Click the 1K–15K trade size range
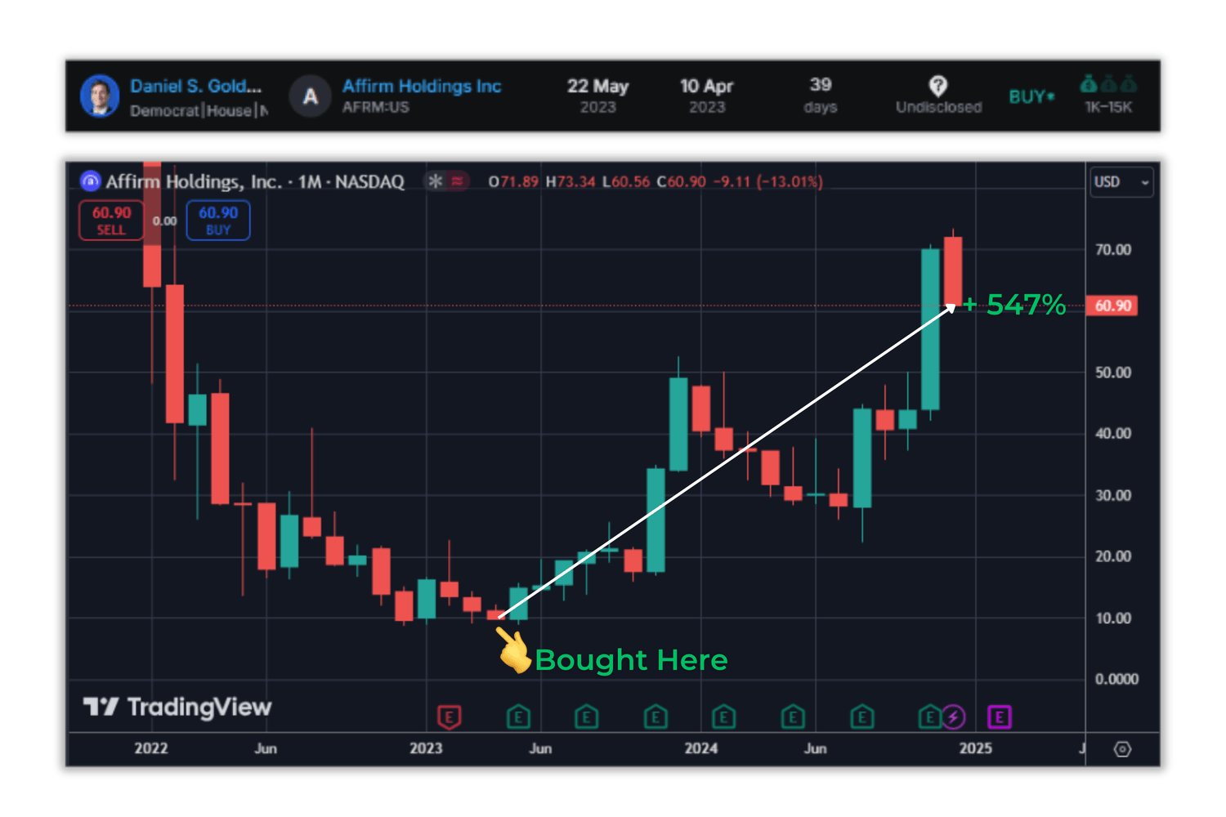Screen dimensions: 1226x817 [x=1108, y=107]
